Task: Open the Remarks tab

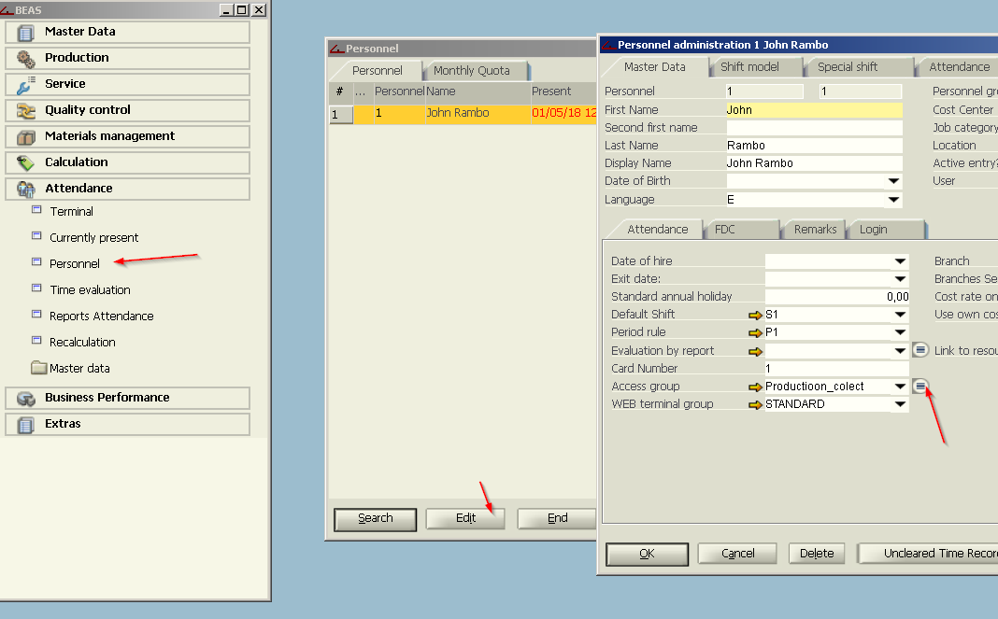Action: point(816,230)
